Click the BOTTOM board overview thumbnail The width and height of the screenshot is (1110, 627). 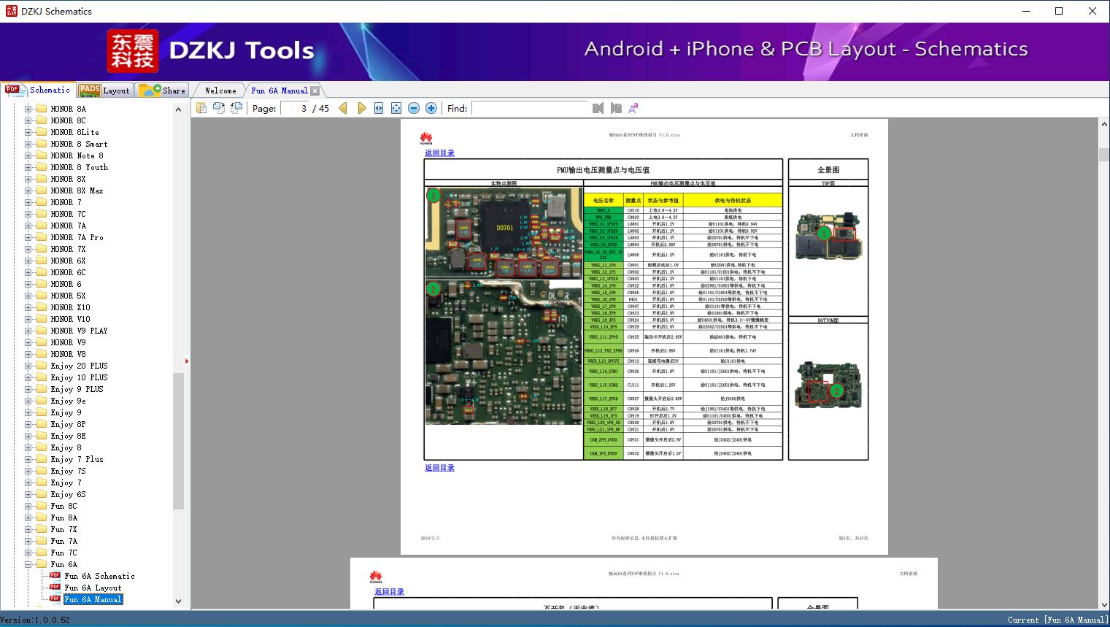828,385
